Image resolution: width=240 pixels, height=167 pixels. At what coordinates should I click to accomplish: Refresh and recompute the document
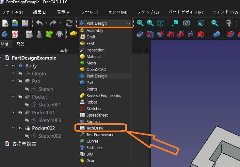tap(69, 23)
